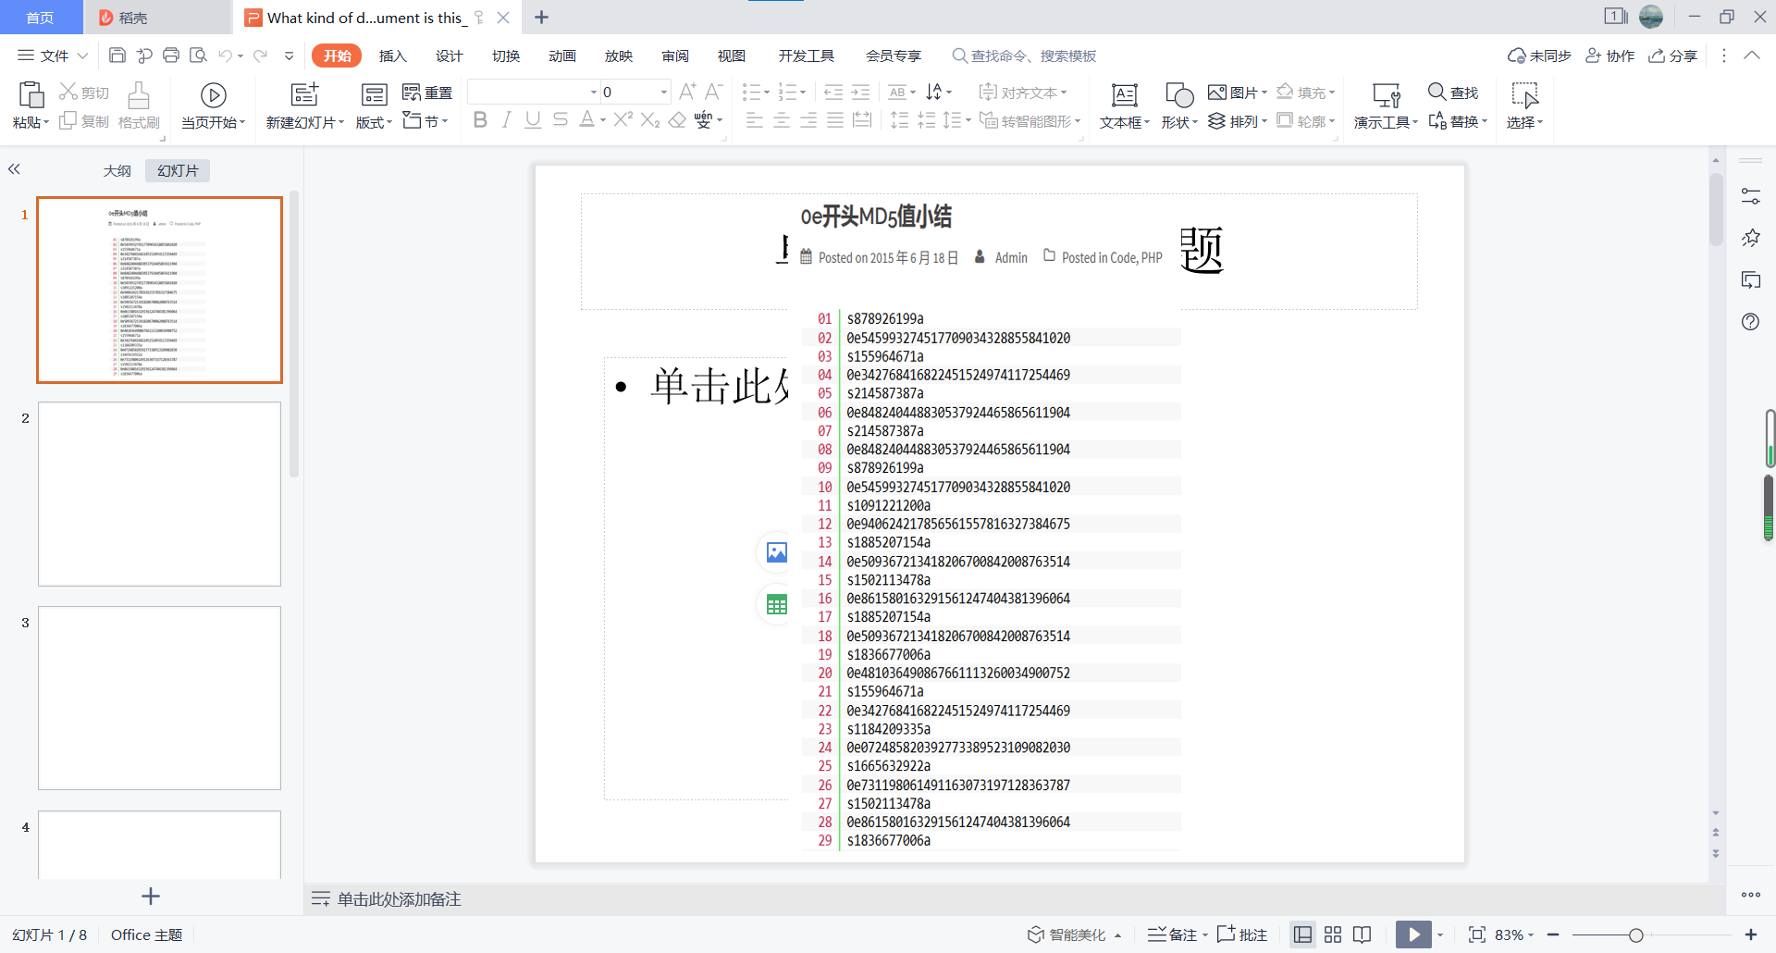This screenshot has height=953, width=1776.
Task: Click the Print icon in quick toolbar
Action: coord(171,56)
